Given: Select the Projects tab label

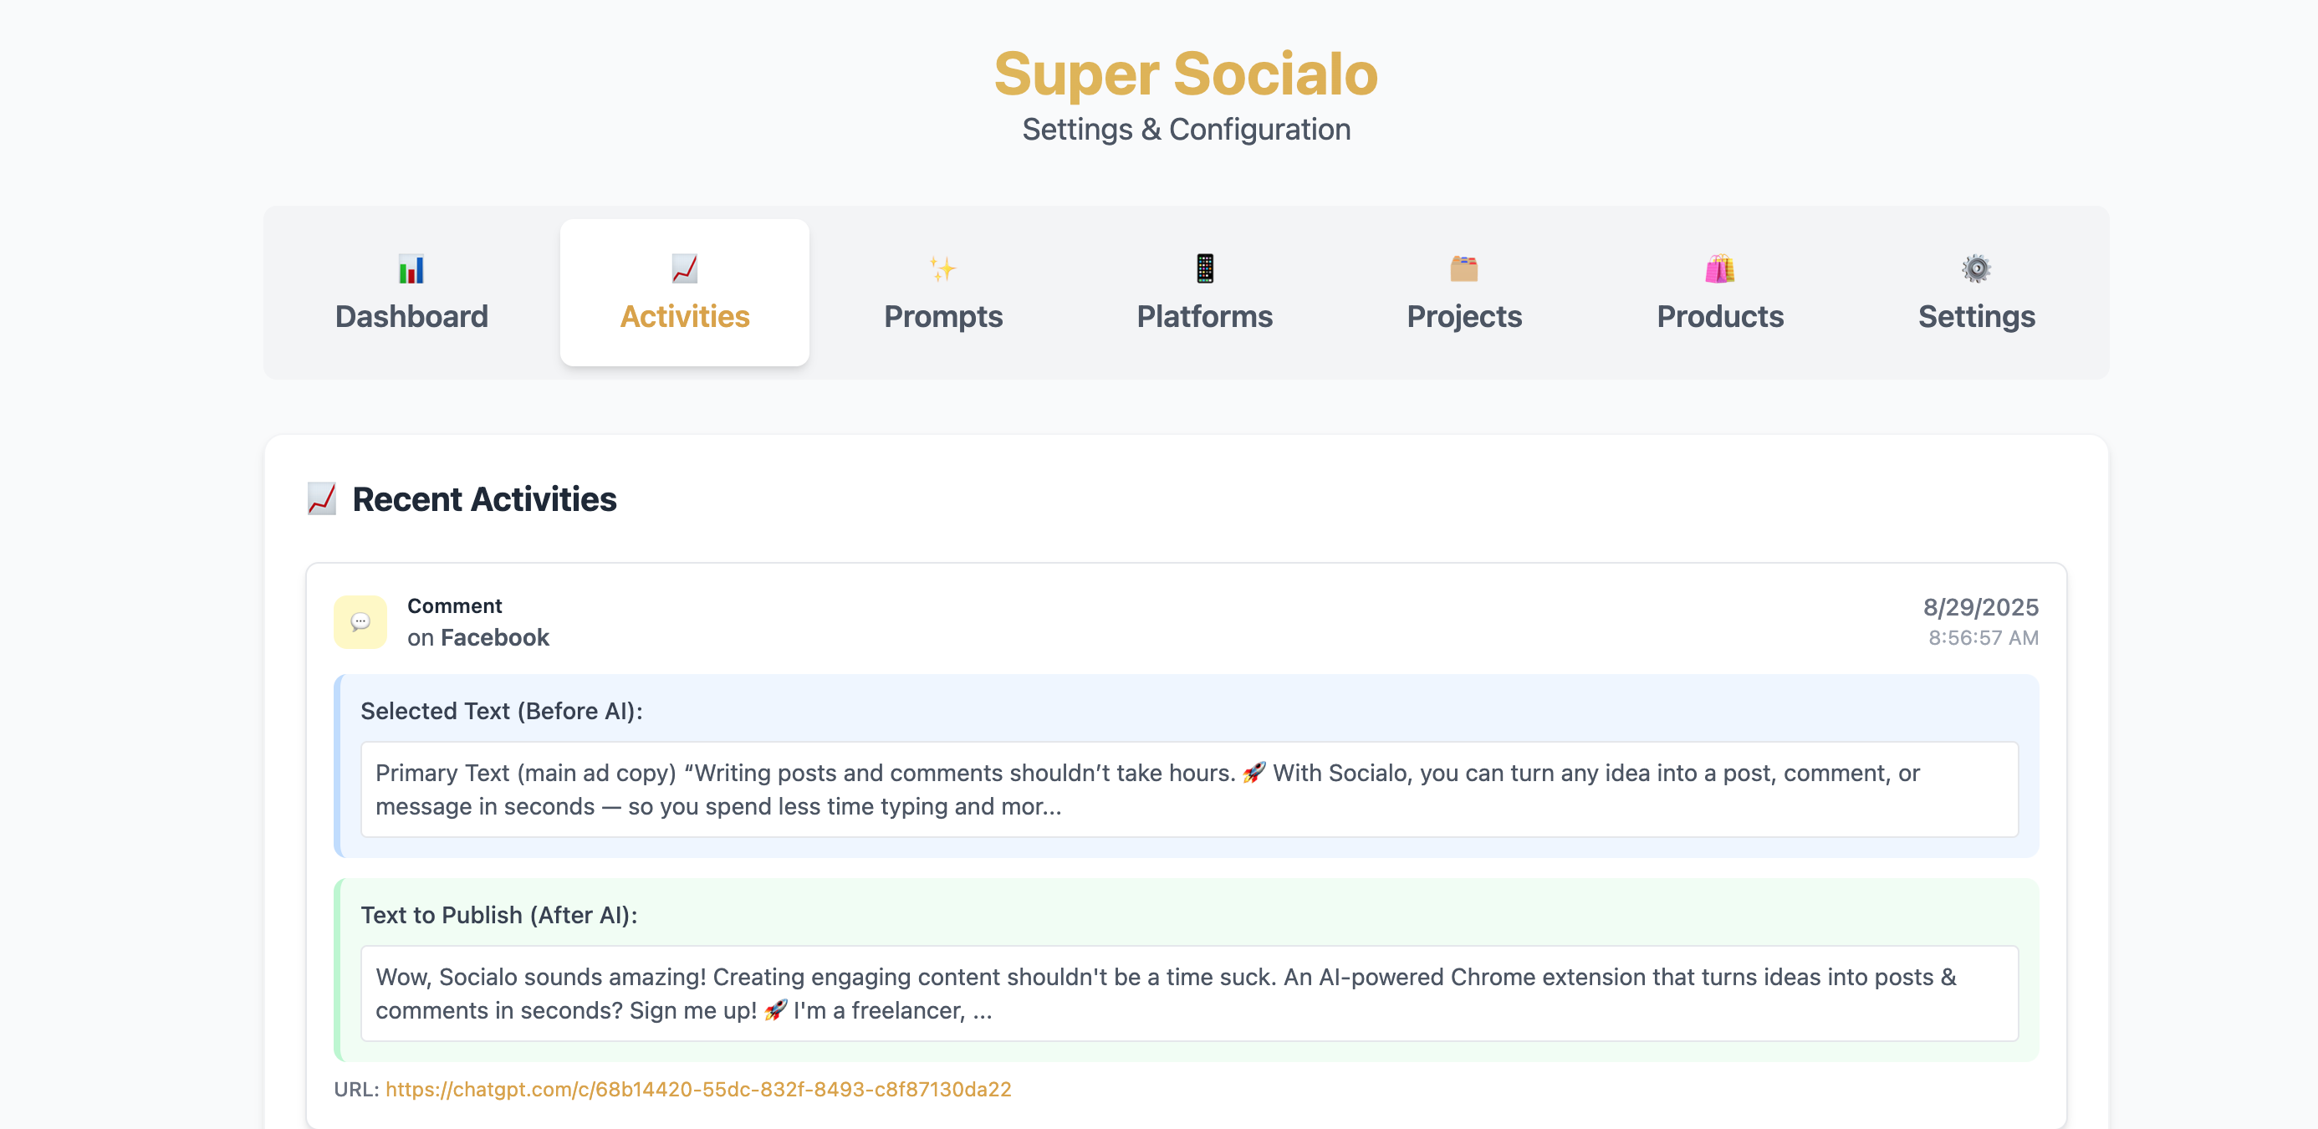Looking at the screenshot, I should (x=1464, y=317).
